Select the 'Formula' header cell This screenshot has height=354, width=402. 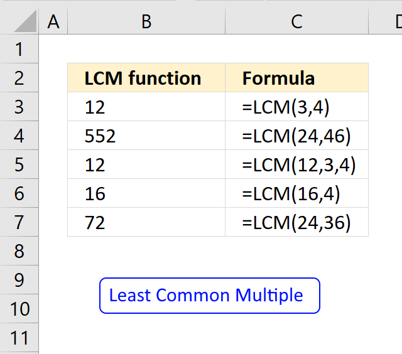coord(297,78)
